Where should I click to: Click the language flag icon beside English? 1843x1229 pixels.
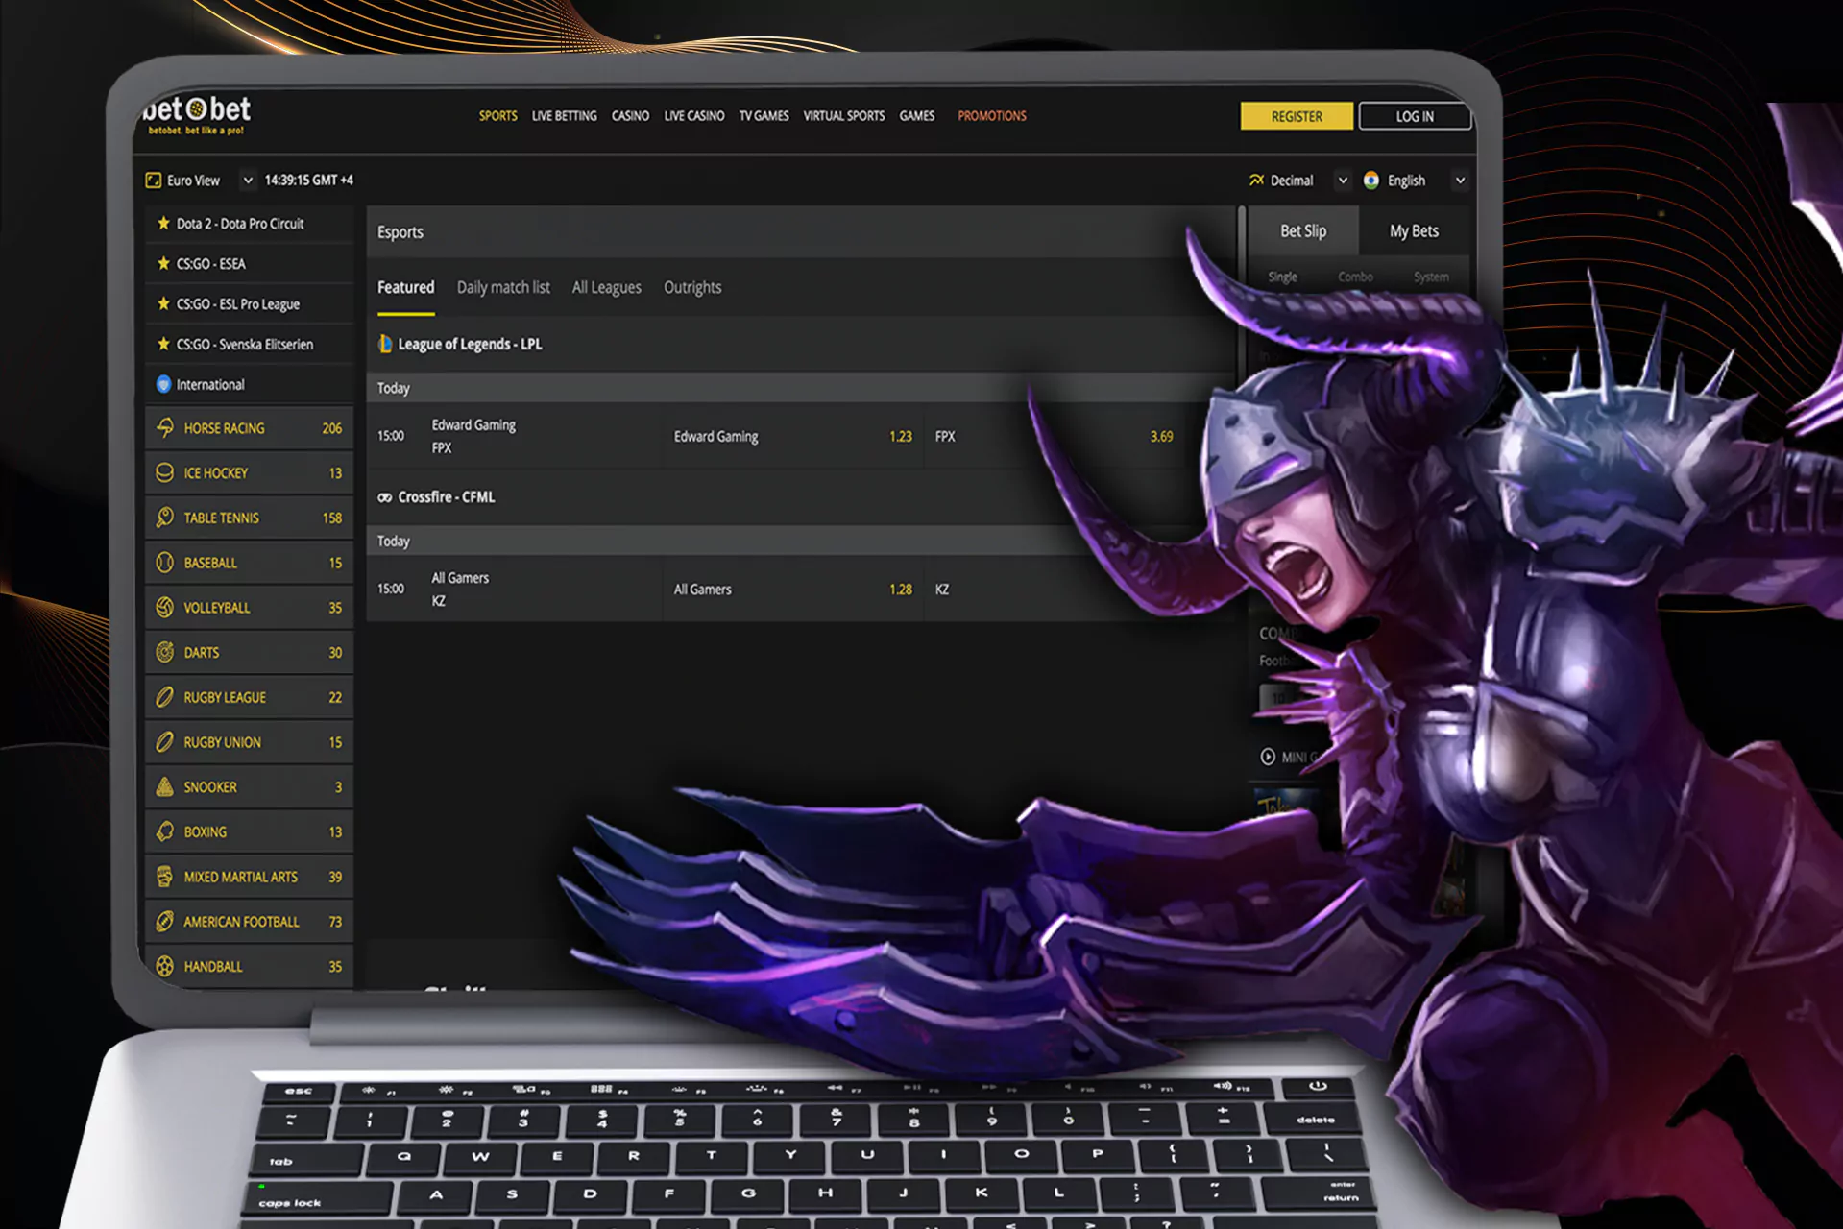click(x=1371, y=181)
